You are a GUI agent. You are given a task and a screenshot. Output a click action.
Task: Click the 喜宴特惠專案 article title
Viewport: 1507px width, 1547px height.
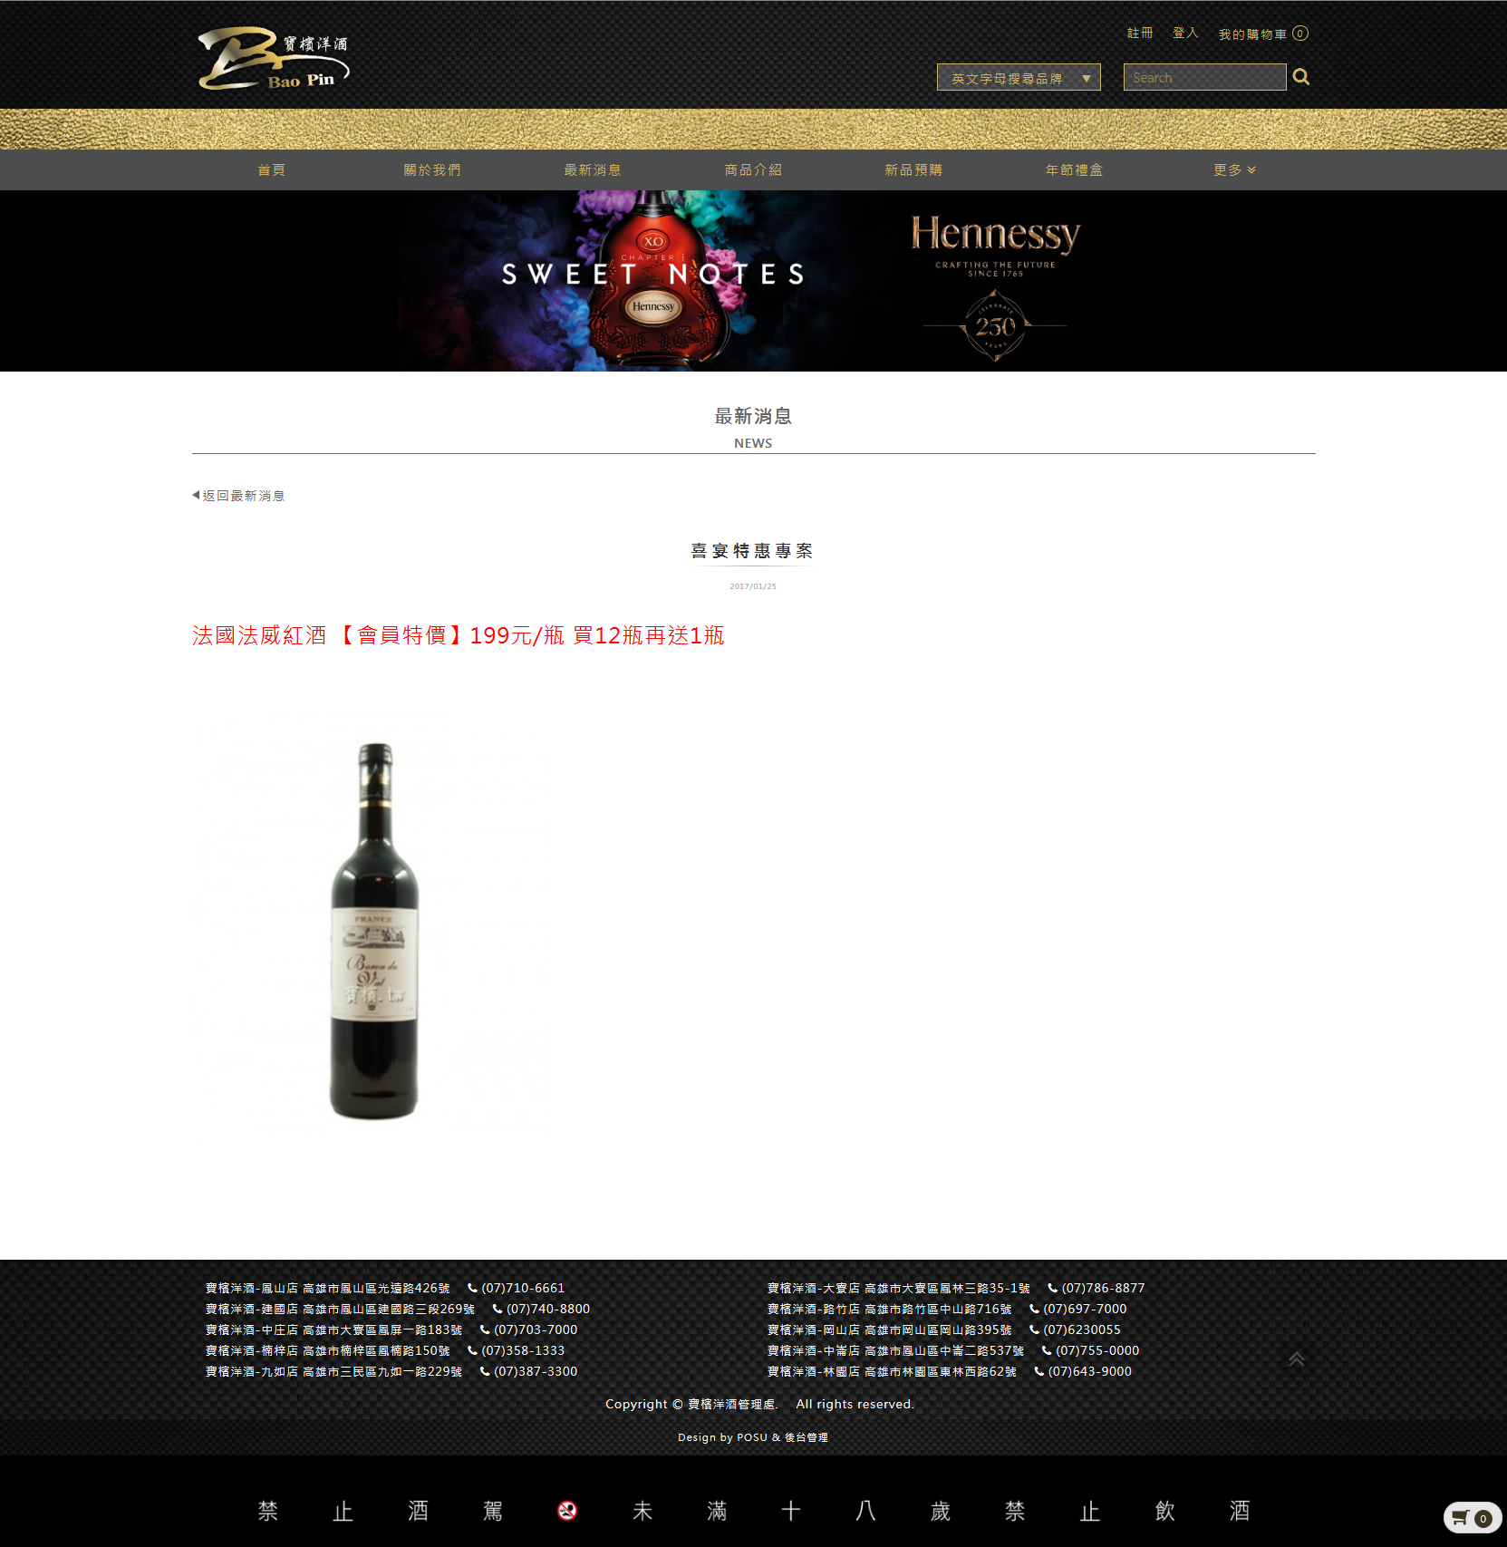tap(752, 551)
